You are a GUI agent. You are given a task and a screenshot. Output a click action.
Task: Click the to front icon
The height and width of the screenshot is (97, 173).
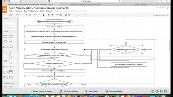coord(49,15)
